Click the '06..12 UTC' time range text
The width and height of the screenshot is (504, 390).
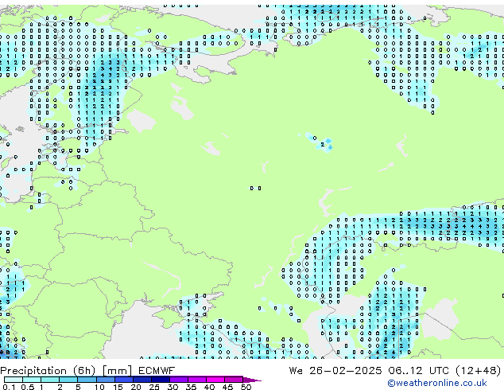click(418, 371)
